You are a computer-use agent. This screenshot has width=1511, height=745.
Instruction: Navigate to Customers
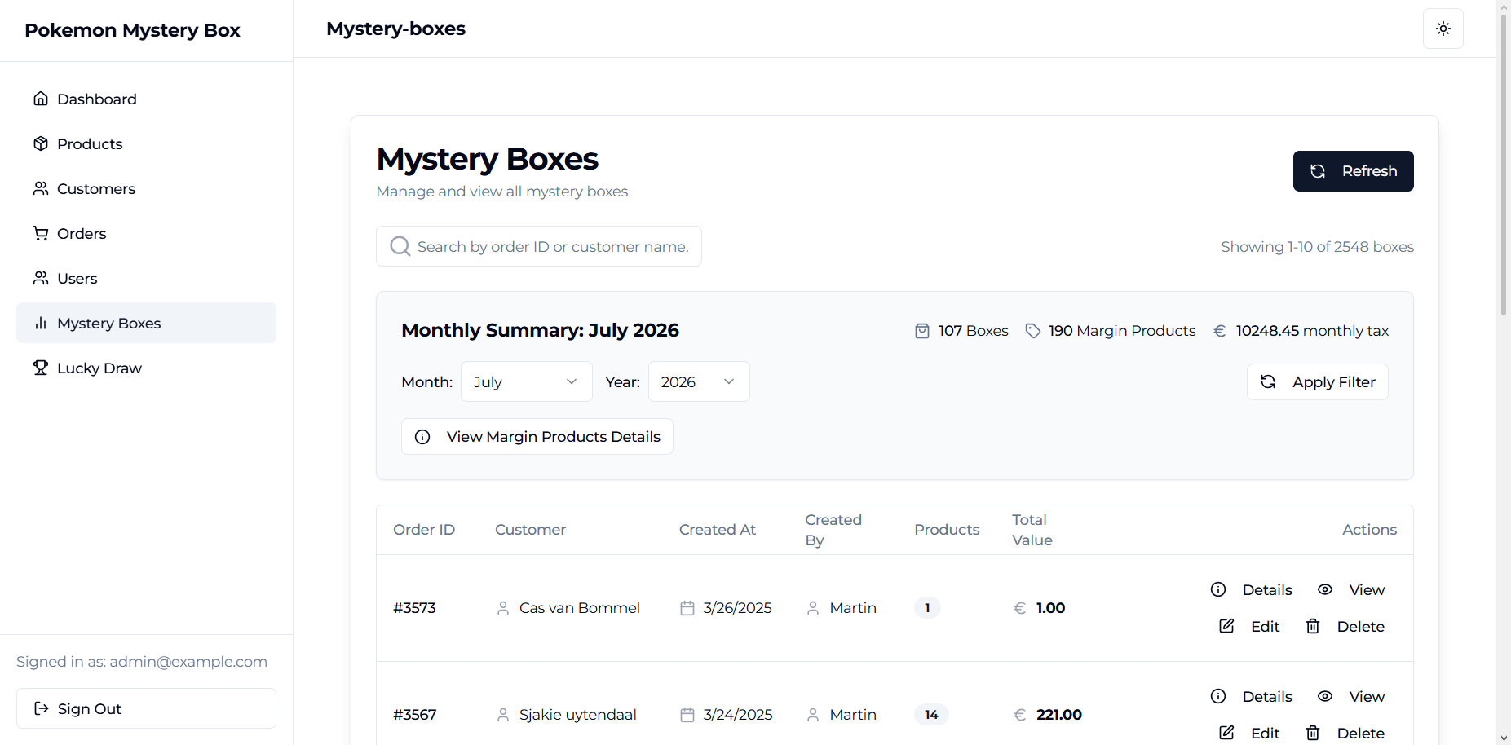[x=146, y=188]
